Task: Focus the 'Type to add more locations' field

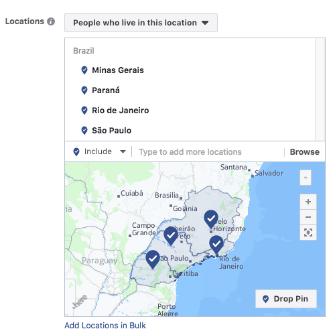Action: coord(208,152)
